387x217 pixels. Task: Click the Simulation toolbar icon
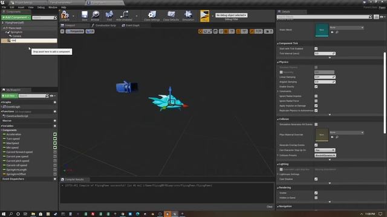[188, 16]
